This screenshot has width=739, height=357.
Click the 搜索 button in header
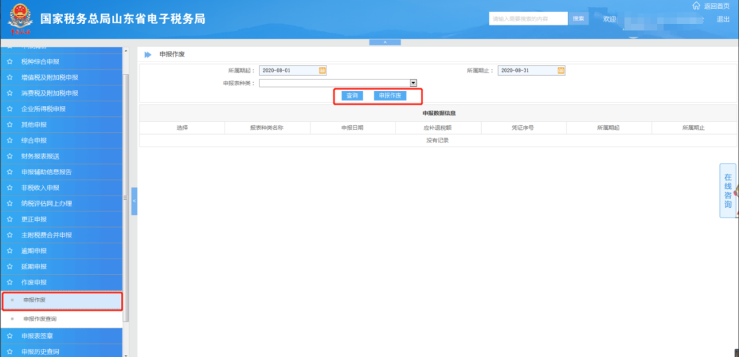click(x=578, y=19)
